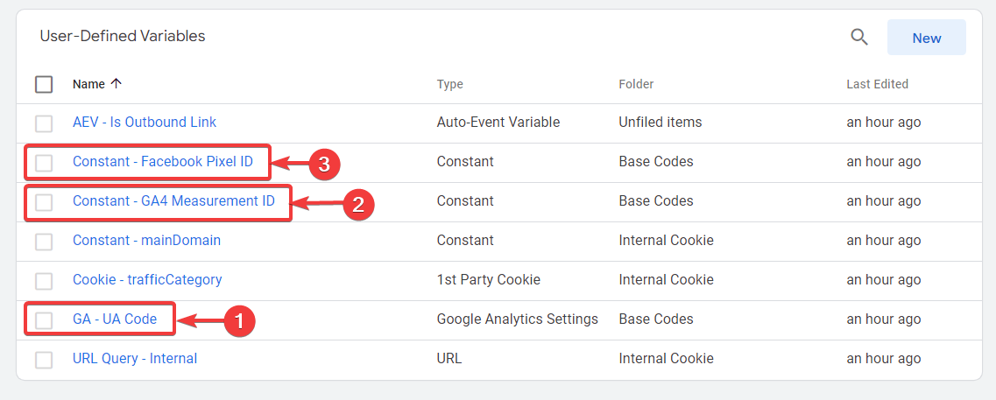Image resolution: width=996 pixels, height=400 pixels.
Task: Open Constant - Facebook Pixel ID variable
Action: point(162,162)
